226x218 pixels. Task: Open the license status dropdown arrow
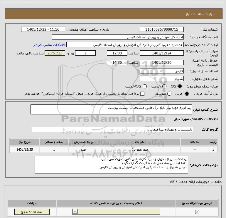tap(75, 212)
